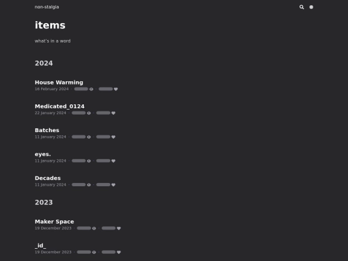Like the Medicated_0124 post heart
Image resolution: width=348 pixels, height=261 pixels.
(113, 113)
